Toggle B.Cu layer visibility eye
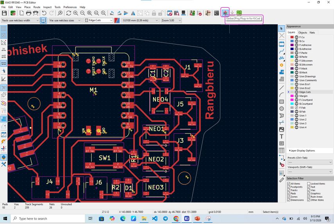Viewport: 334px width, 224px height. tap(296, 41)
